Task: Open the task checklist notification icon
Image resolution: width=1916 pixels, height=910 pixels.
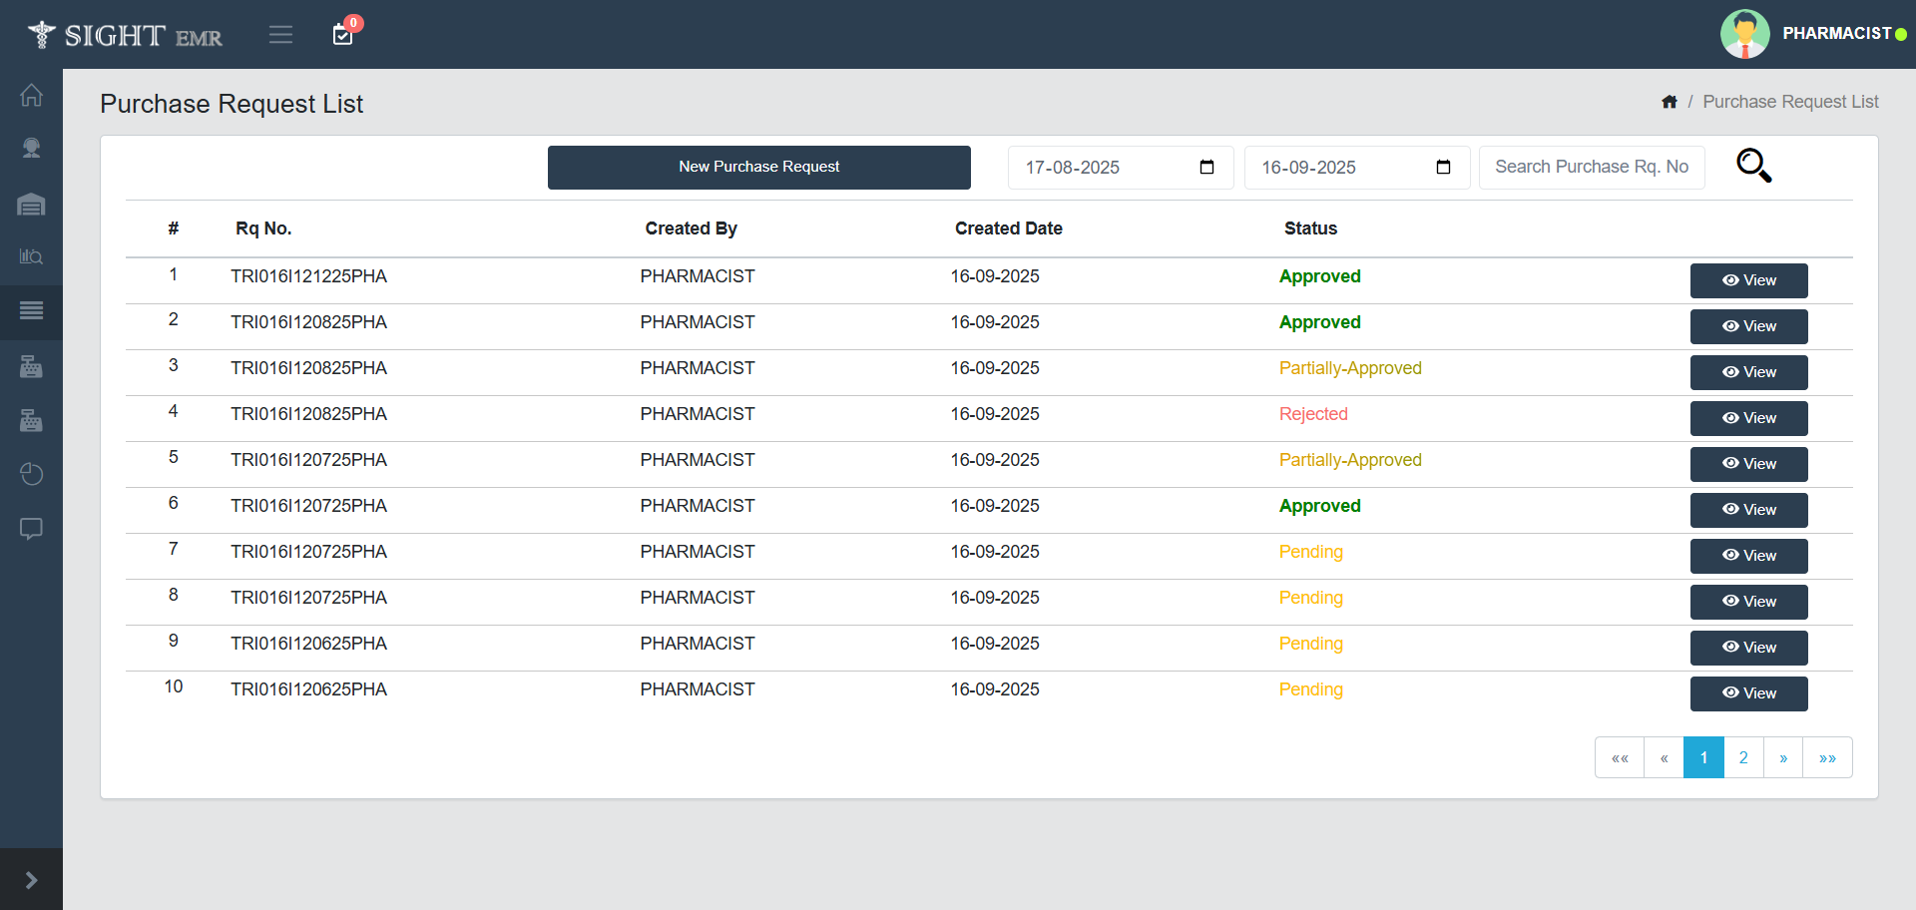Action: 343,35
